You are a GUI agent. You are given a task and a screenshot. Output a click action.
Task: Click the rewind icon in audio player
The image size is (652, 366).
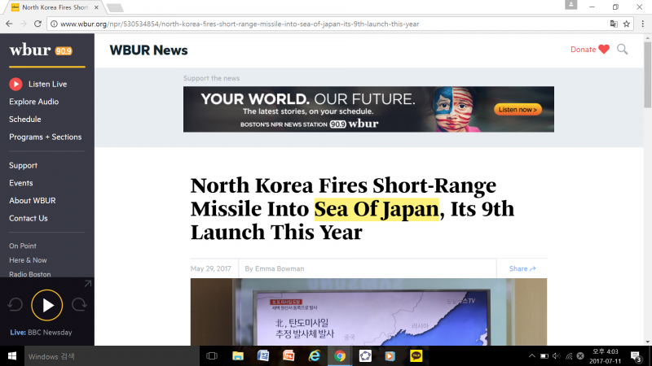pyautogui.click(x=15, y=305)
